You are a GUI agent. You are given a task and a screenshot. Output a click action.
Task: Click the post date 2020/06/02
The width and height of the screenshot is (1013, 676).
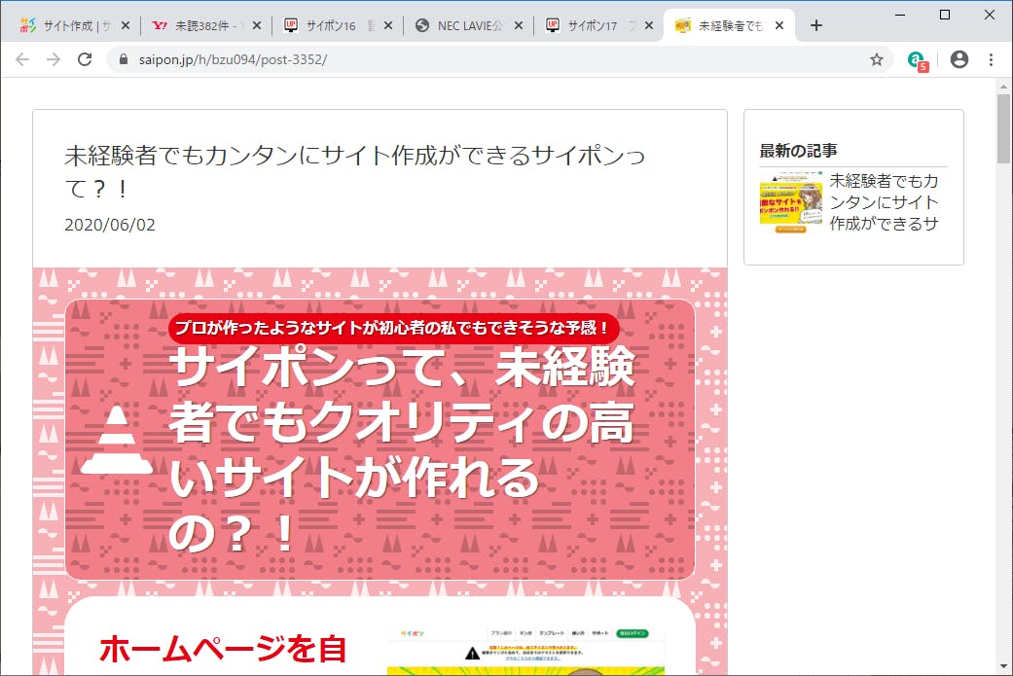pyautogui.click(x=110, y=225)
